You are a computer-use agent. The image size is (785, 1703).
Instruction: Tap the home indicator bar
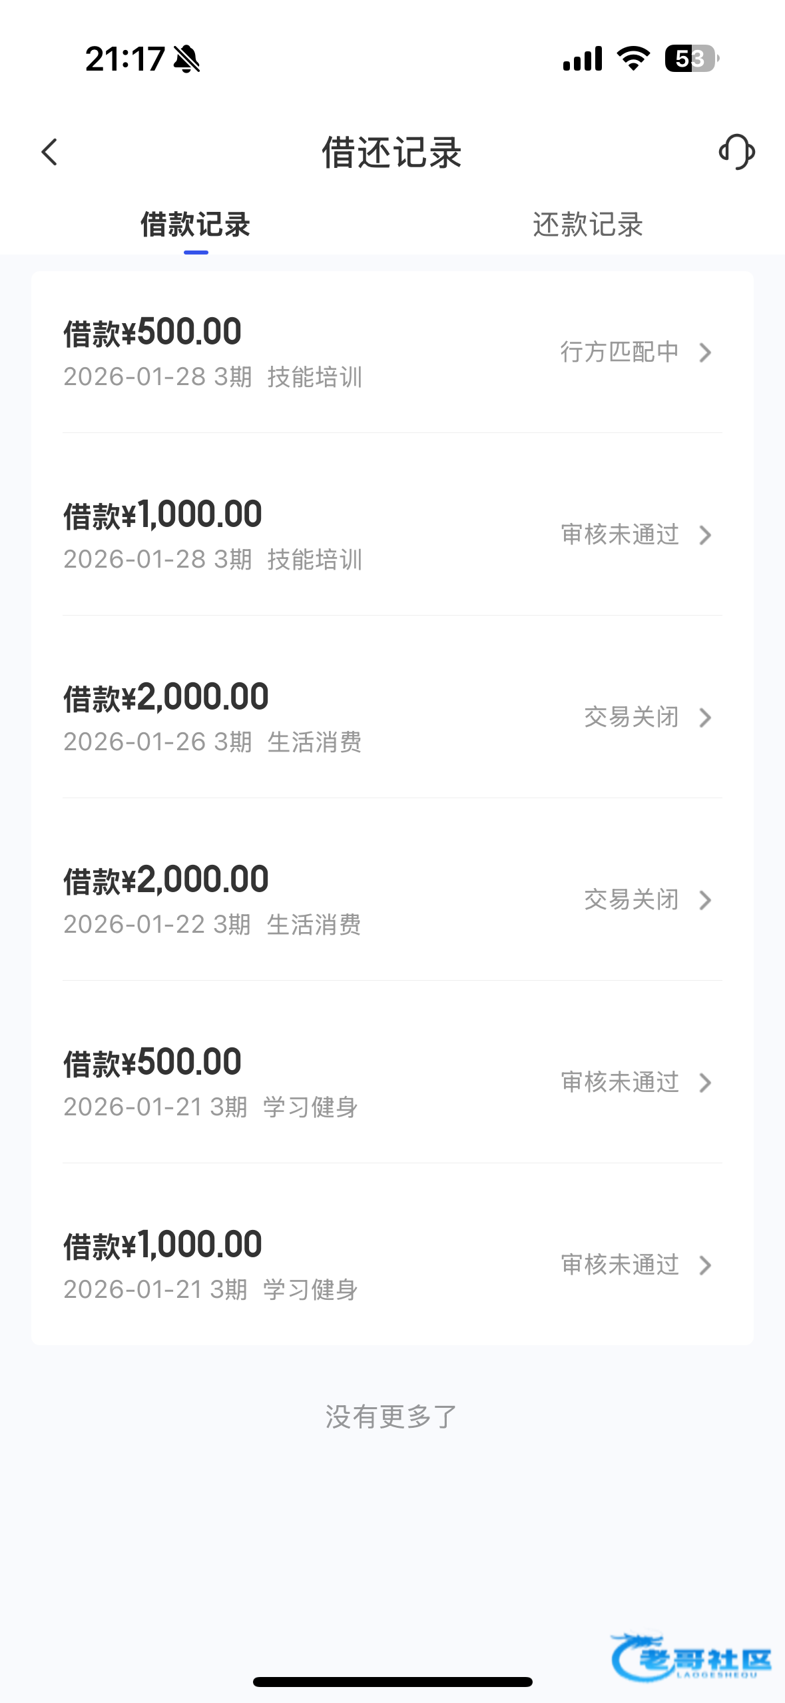(392, 1682)
